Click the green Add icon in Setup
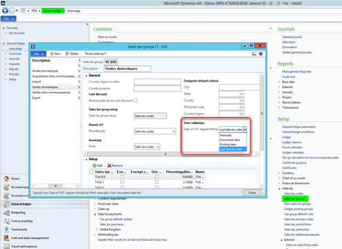 [94, 166]
